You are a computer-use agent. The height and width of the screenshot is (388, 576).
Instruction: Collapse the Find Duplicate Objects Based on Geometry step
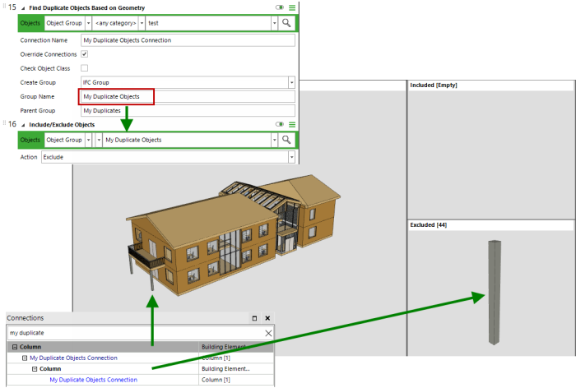tap(23, 8)
